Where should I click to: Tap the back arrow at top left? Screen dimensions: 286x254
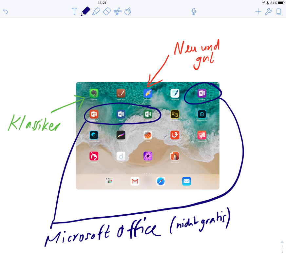(5, 12)
